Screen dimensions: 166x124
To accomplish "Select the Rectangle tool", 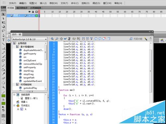I will [3, 48].
